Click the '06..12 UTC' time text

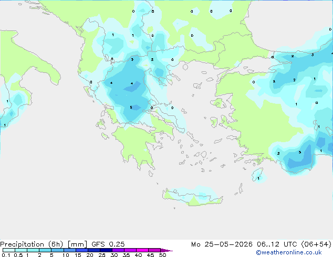[277, 244]
